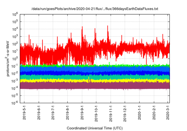Select the 2019-11-1 x-axis tick label

[x=111, y=113]
